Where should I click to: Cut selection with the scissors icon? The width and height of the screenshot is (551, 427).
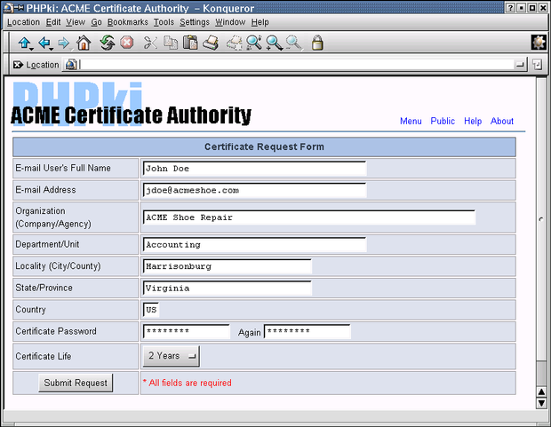[150, 43]
